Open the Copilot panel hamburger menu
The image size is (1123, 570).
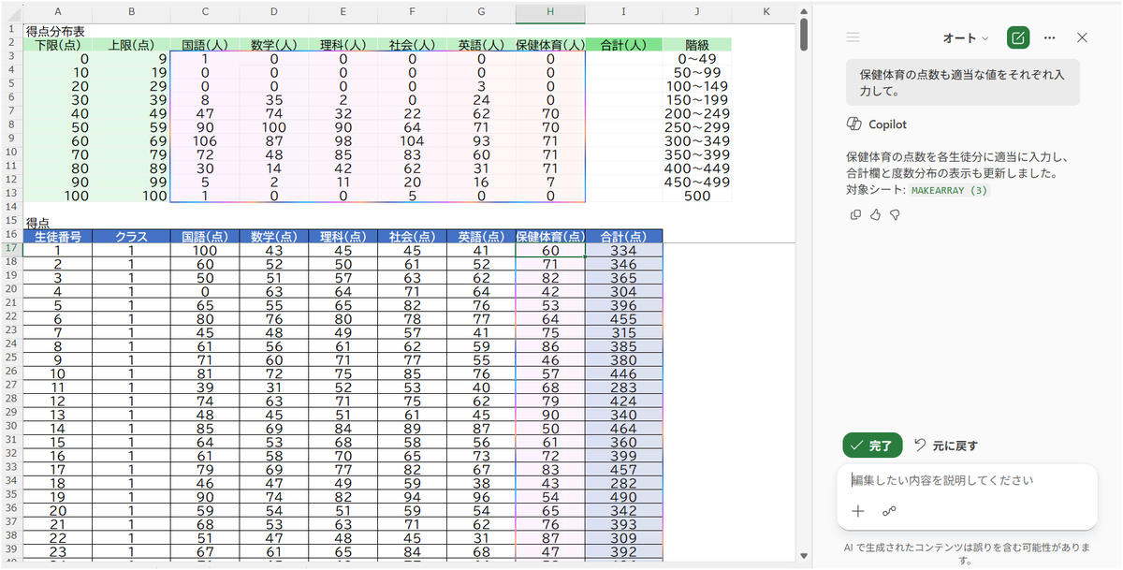pos(853,37)
